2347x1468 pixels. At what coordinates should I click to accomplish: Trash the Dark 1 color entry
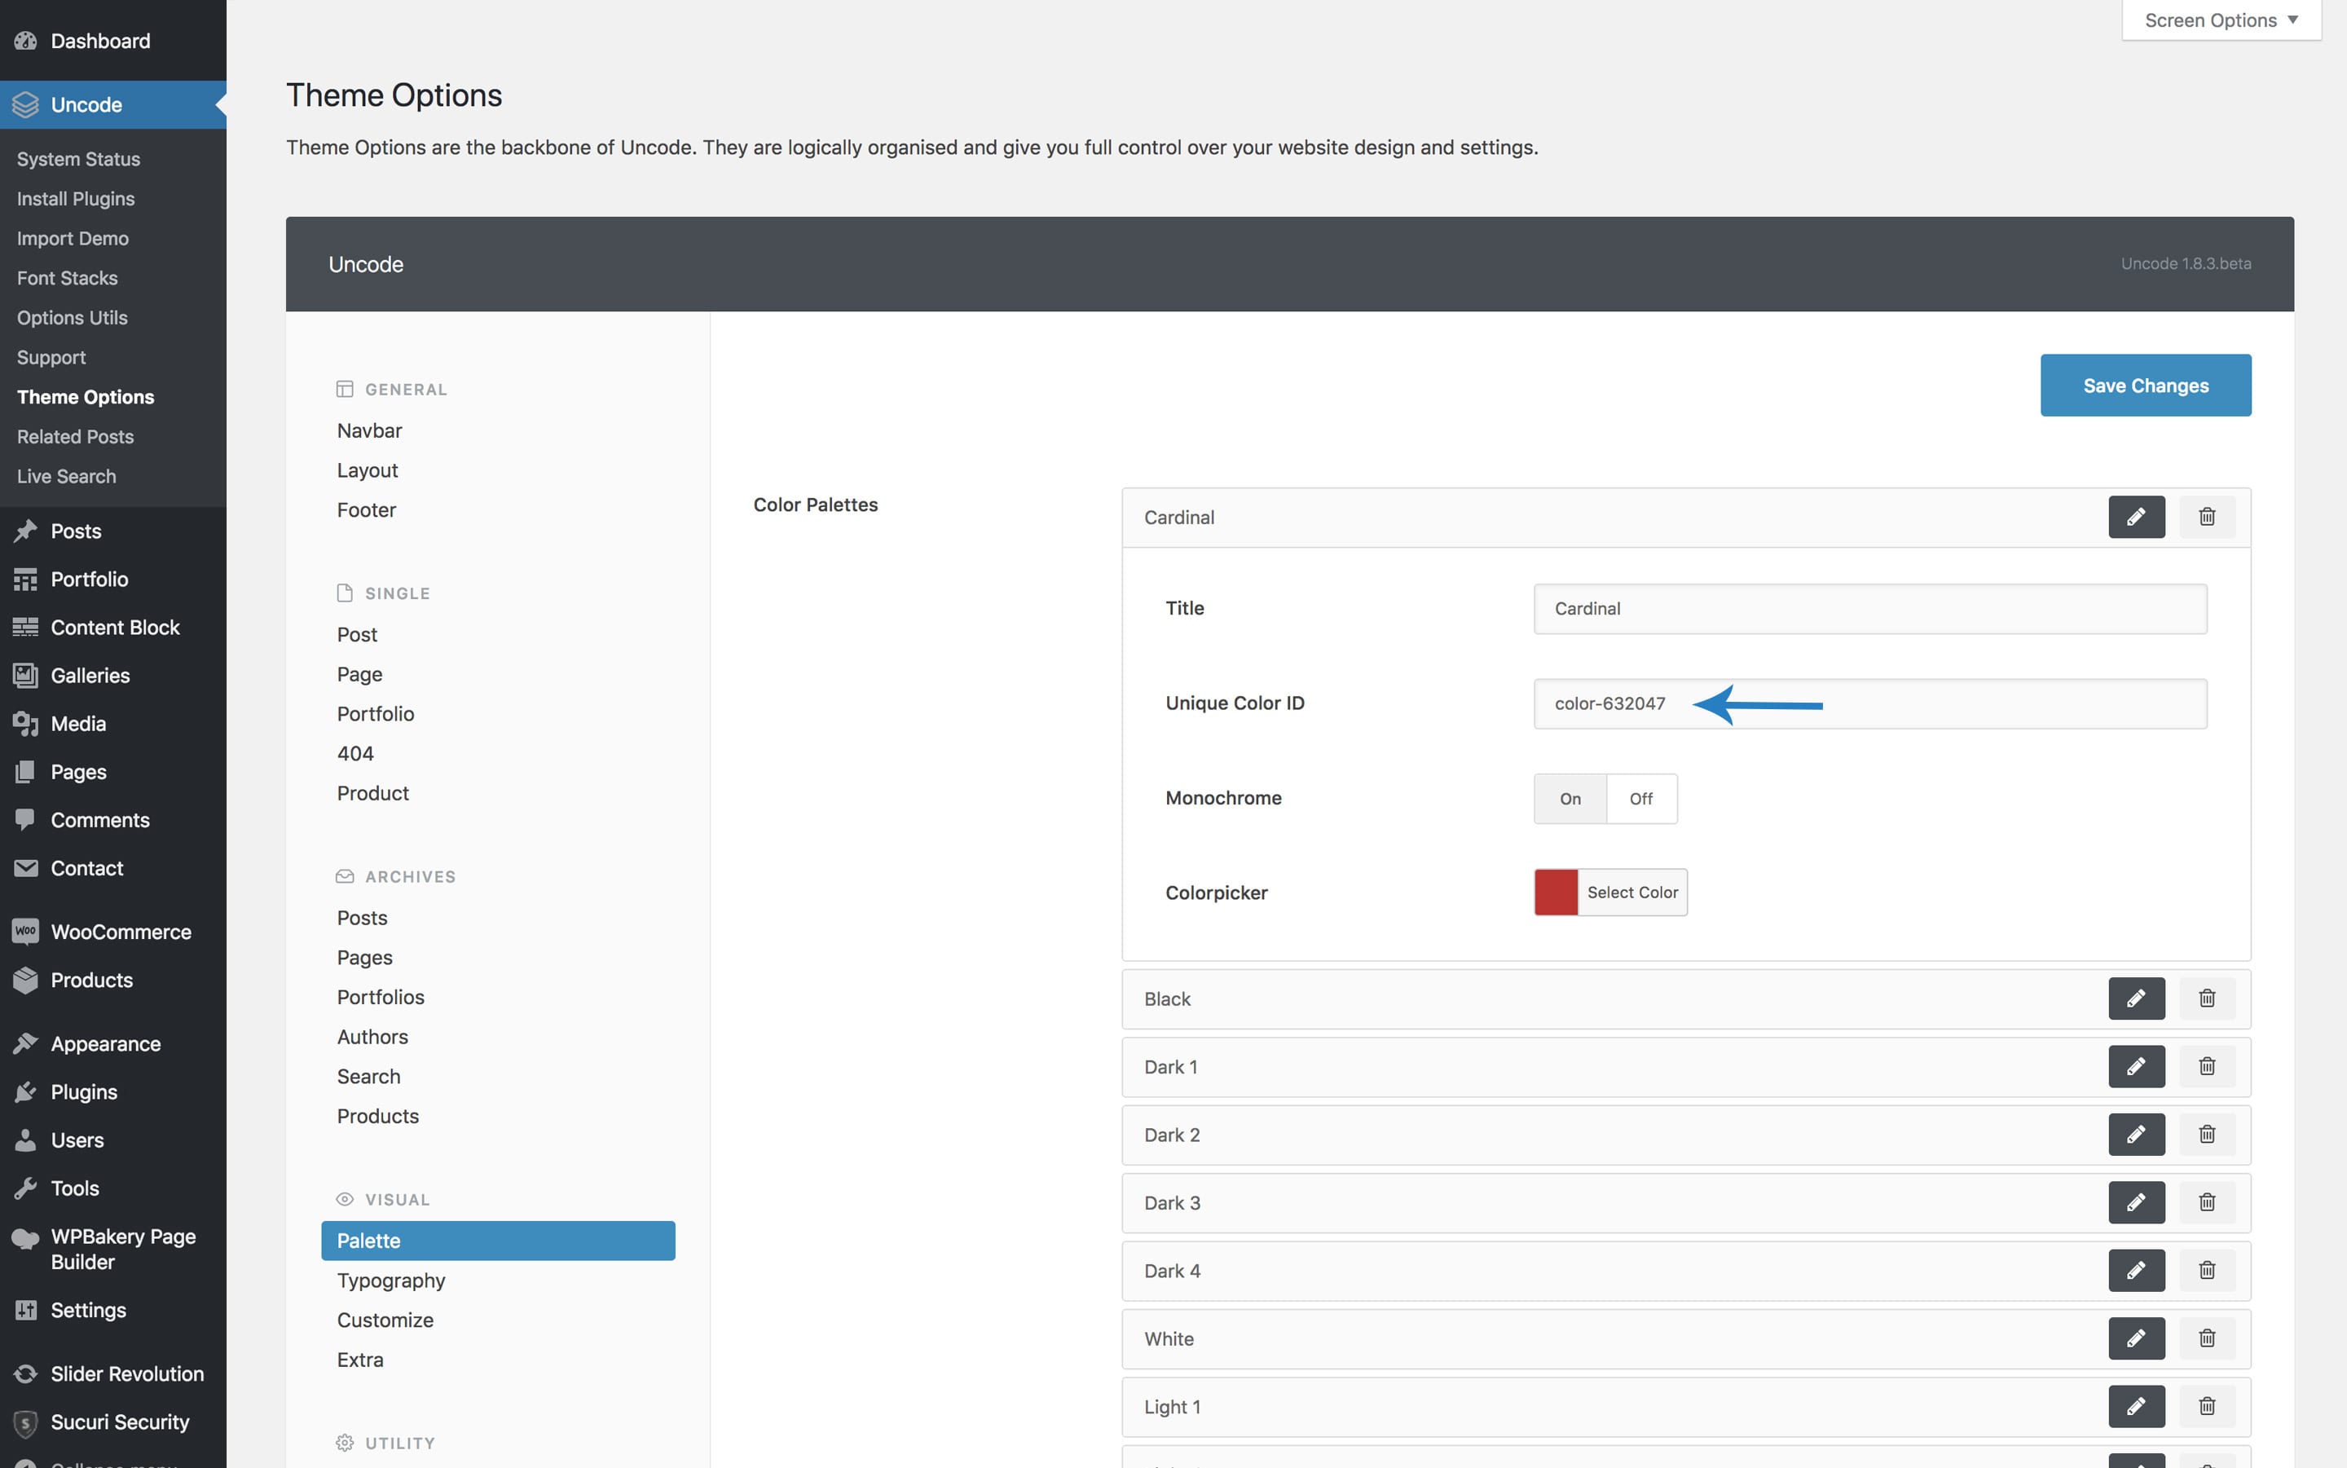(2206, 1066)
